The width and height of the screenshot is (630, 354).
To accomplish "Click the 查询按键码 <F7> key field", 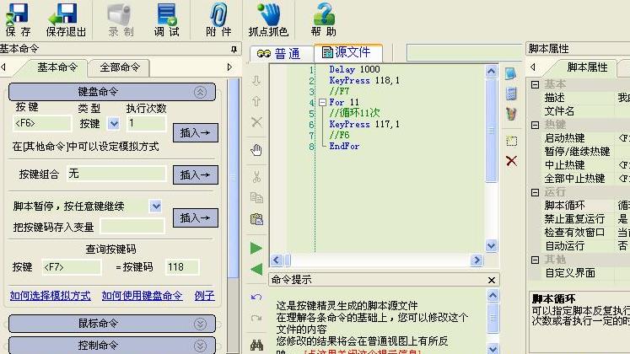I will click(x=72, y=267).
